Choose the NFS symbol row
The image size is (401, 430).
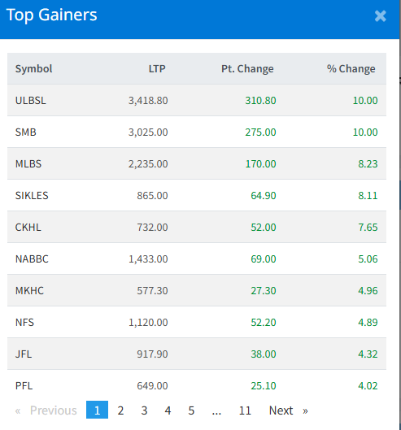[x=197, y=322]
